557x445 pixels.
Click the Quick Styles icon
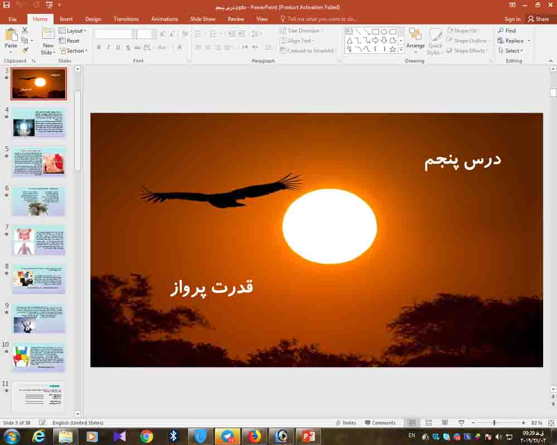click(435, 36)
